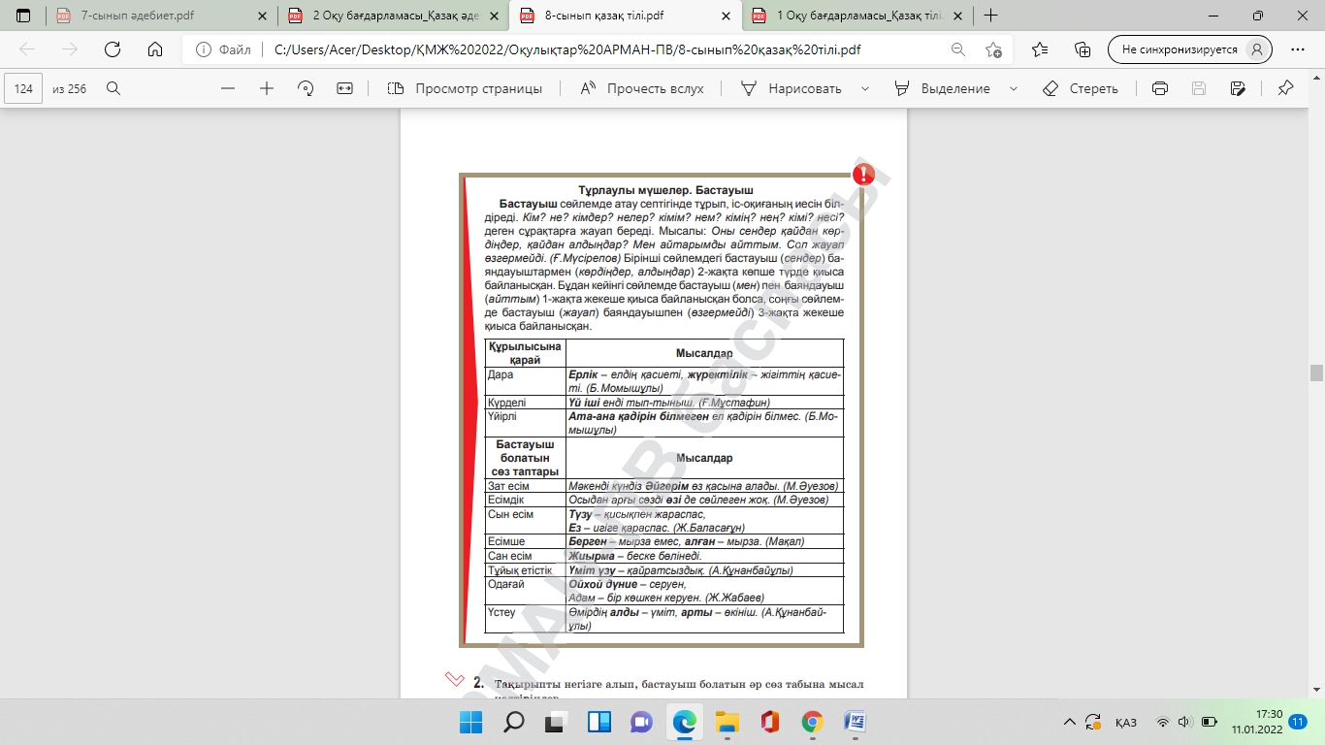Expand the Выделение highlight color dropdown
The image size is (1325, 745).
click(1014, 88)
